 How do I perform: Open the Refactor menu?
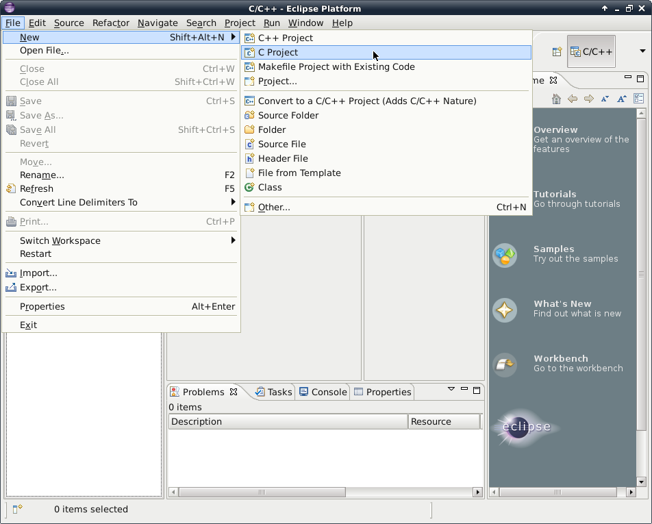[111, 23]
